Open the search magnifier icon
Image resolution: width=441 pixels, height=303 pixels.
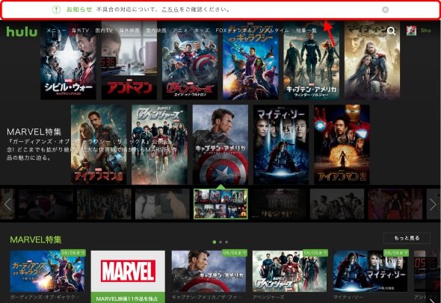click(391, 31)
